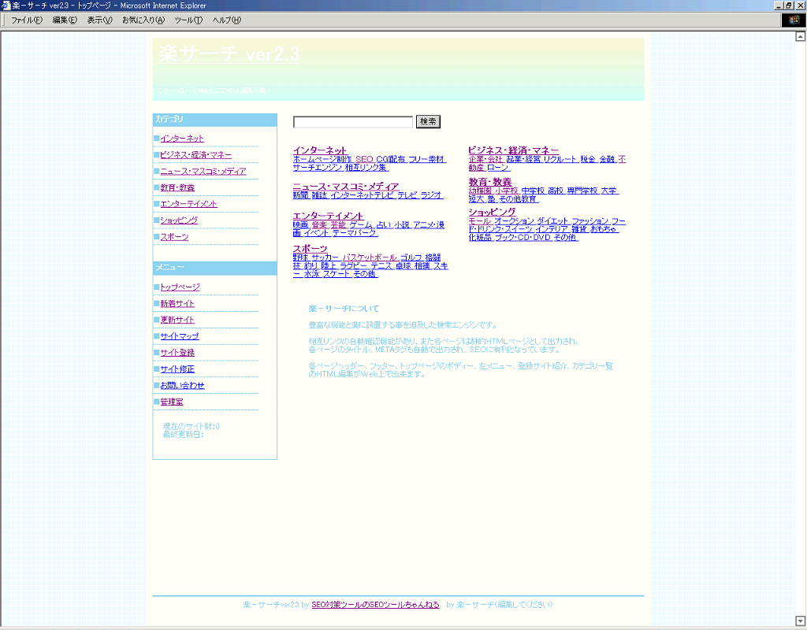
Task: Click the search text input field
Action: tap(353, 122)
